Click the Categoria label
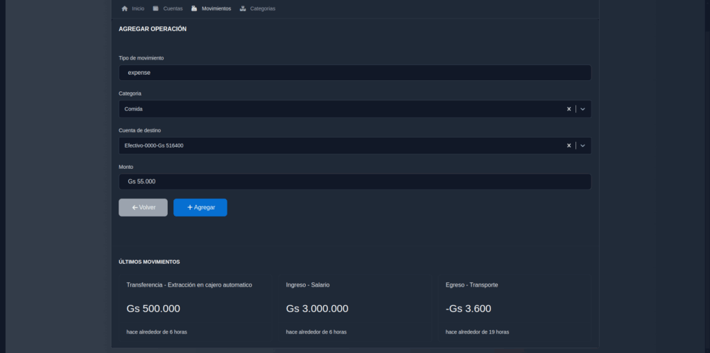 (130, 93)
